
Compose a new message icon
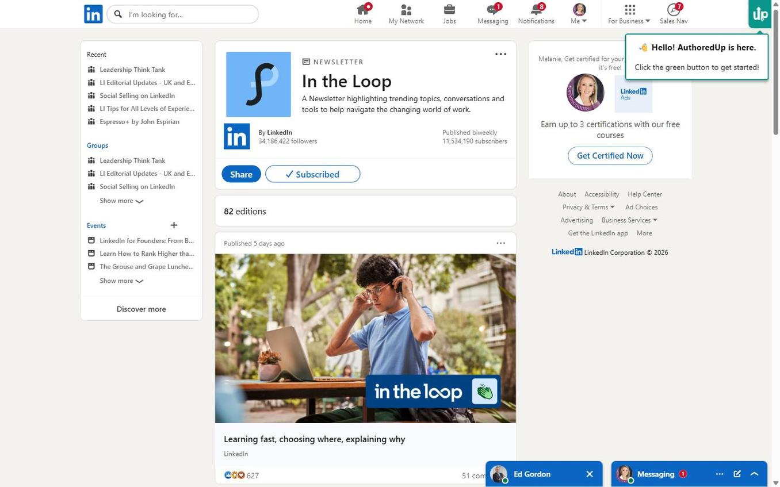[x=737, y=474]
